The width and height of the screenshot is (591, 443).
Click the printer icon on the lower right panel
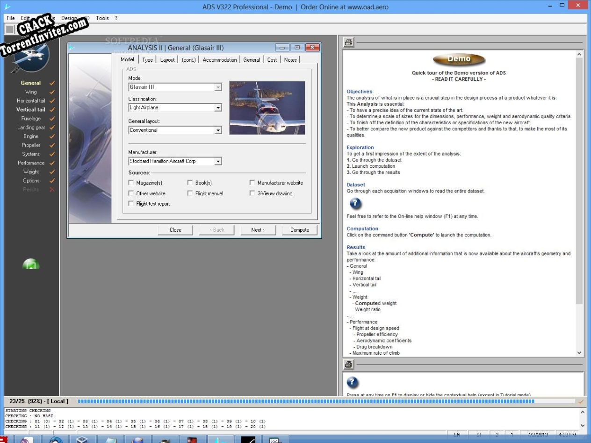point(348,364)
